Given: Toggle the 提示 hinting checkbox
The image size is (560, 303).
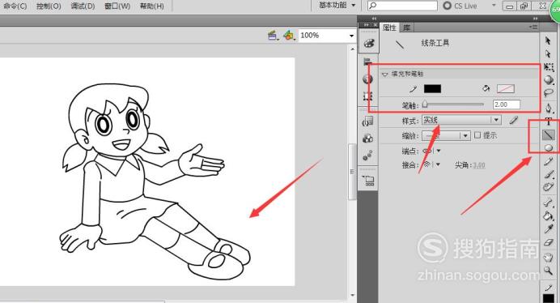Looking at the screenshot, I should pyautogui.click(x=477, y=135).
